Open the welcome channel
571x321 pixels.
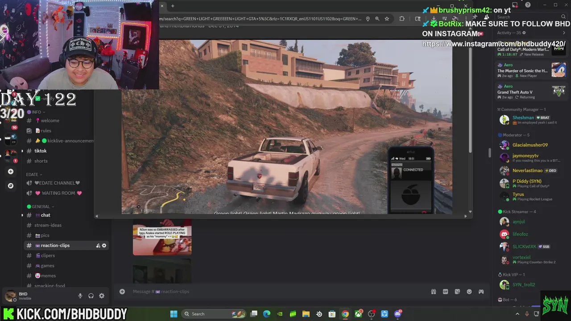[67, 120]
